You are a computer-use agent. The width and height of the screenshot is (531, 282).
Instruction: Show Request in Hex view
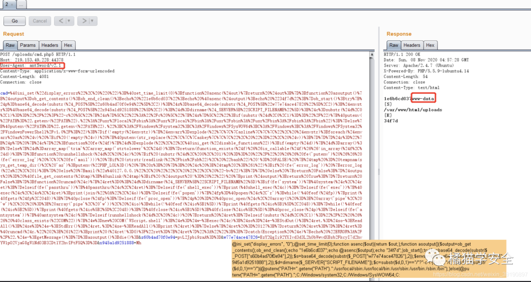68,45
